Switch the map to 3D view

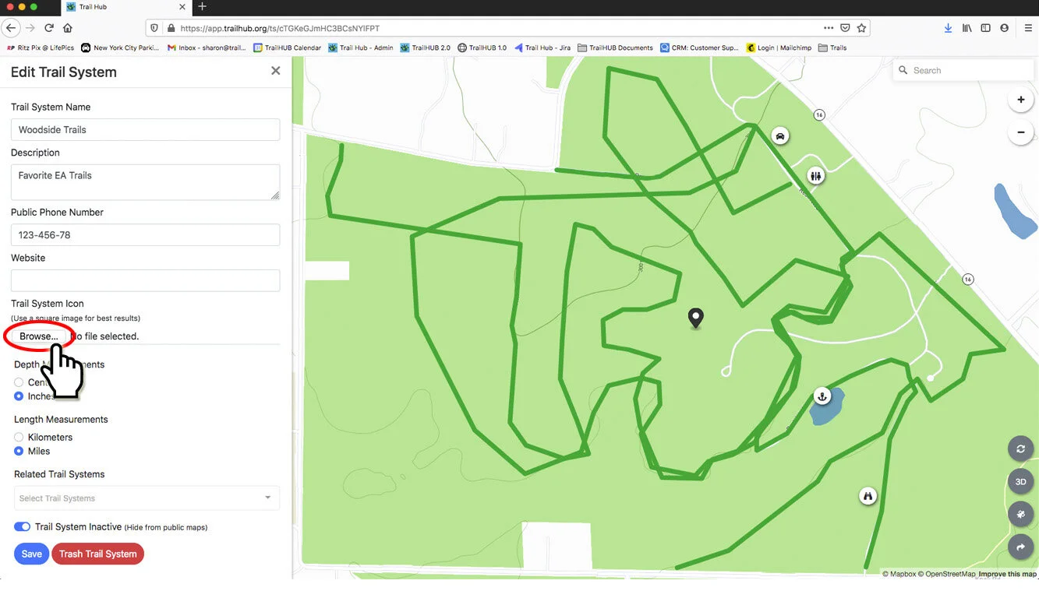(1020, 482)
